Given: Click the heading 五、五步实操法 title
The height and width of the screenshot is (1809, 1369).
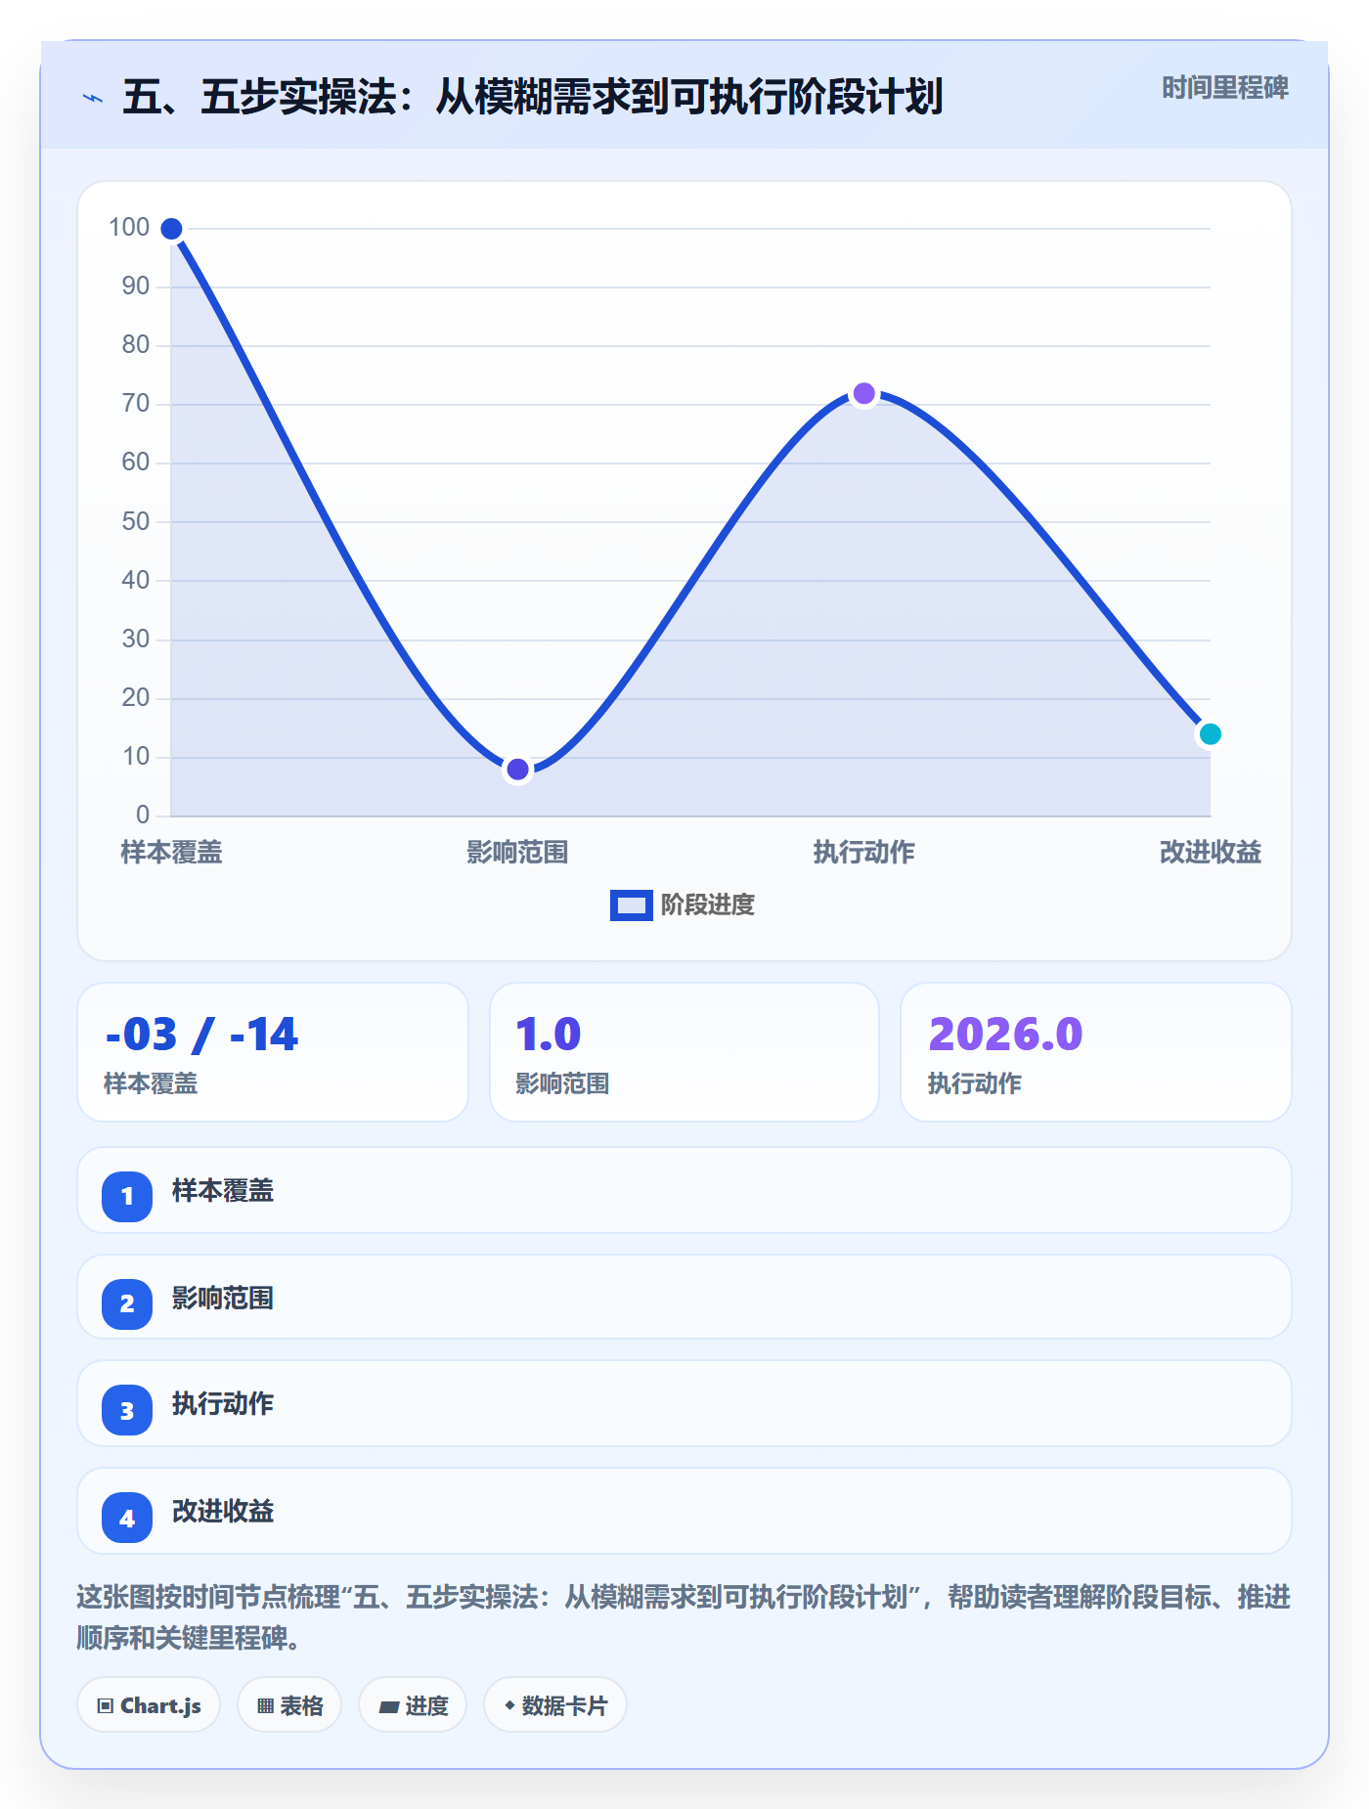Looking at the screenshot, I should (533, 98).
